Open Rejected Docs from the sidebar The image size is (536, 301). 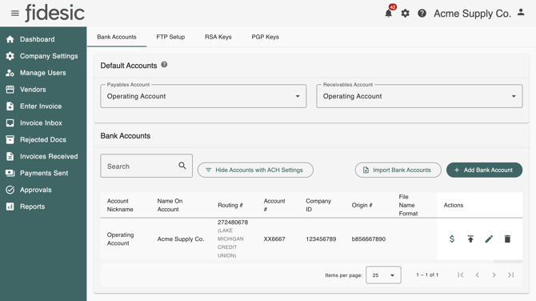click(x=43, y=139)
